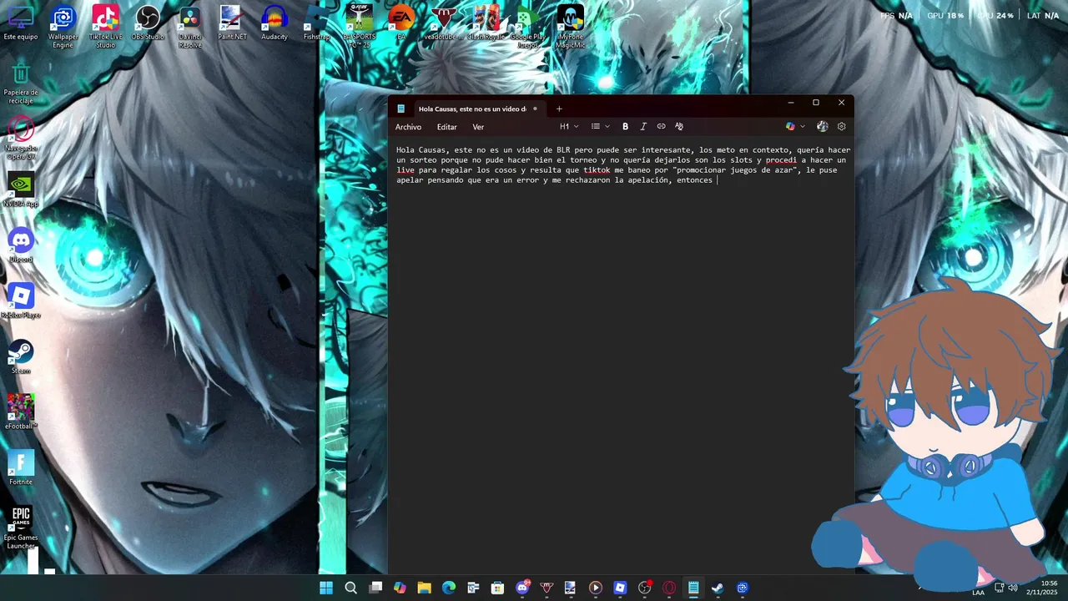Open the Ver menu

pos(478,127)
